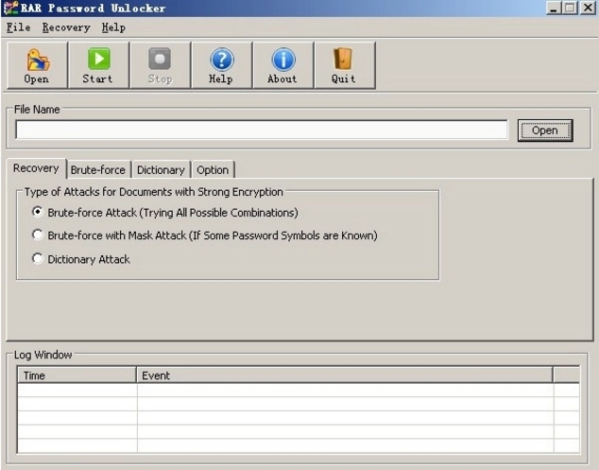
Task: Open the File menu
Action: click(x=18, y=28)
